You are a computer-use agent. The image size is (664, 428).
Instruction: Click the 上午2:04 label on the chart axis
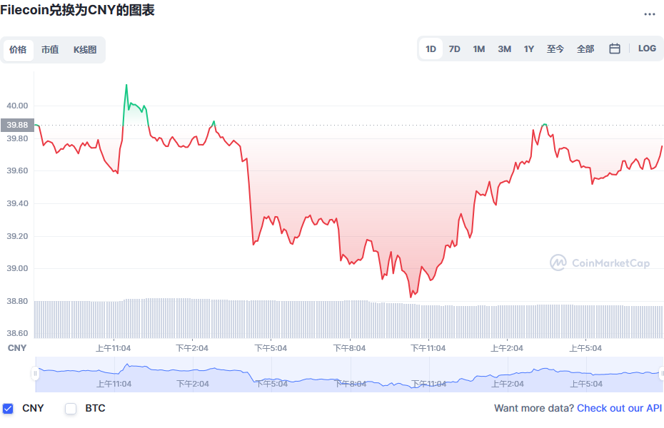coord(507,348)
